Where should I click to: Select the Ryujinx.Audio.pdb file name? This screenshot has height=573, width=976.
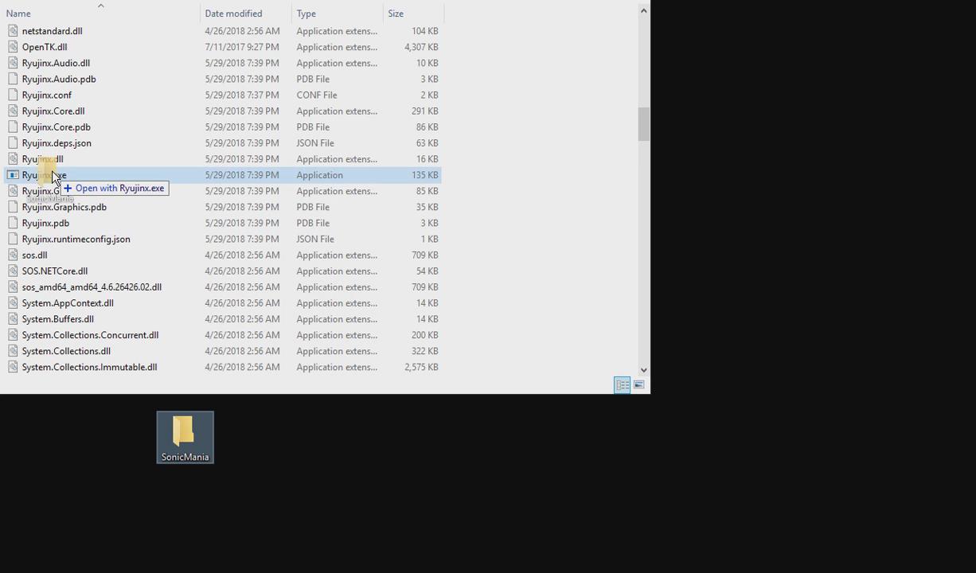coord(59,79)
